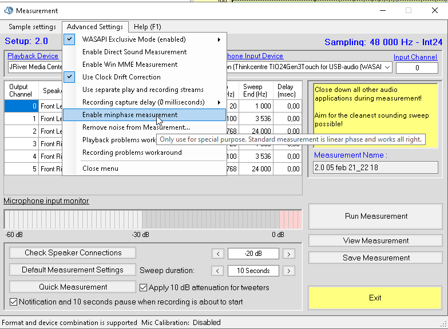Open the Sample settings menu
Screen dimensions: 448x329
click(32, 27)
